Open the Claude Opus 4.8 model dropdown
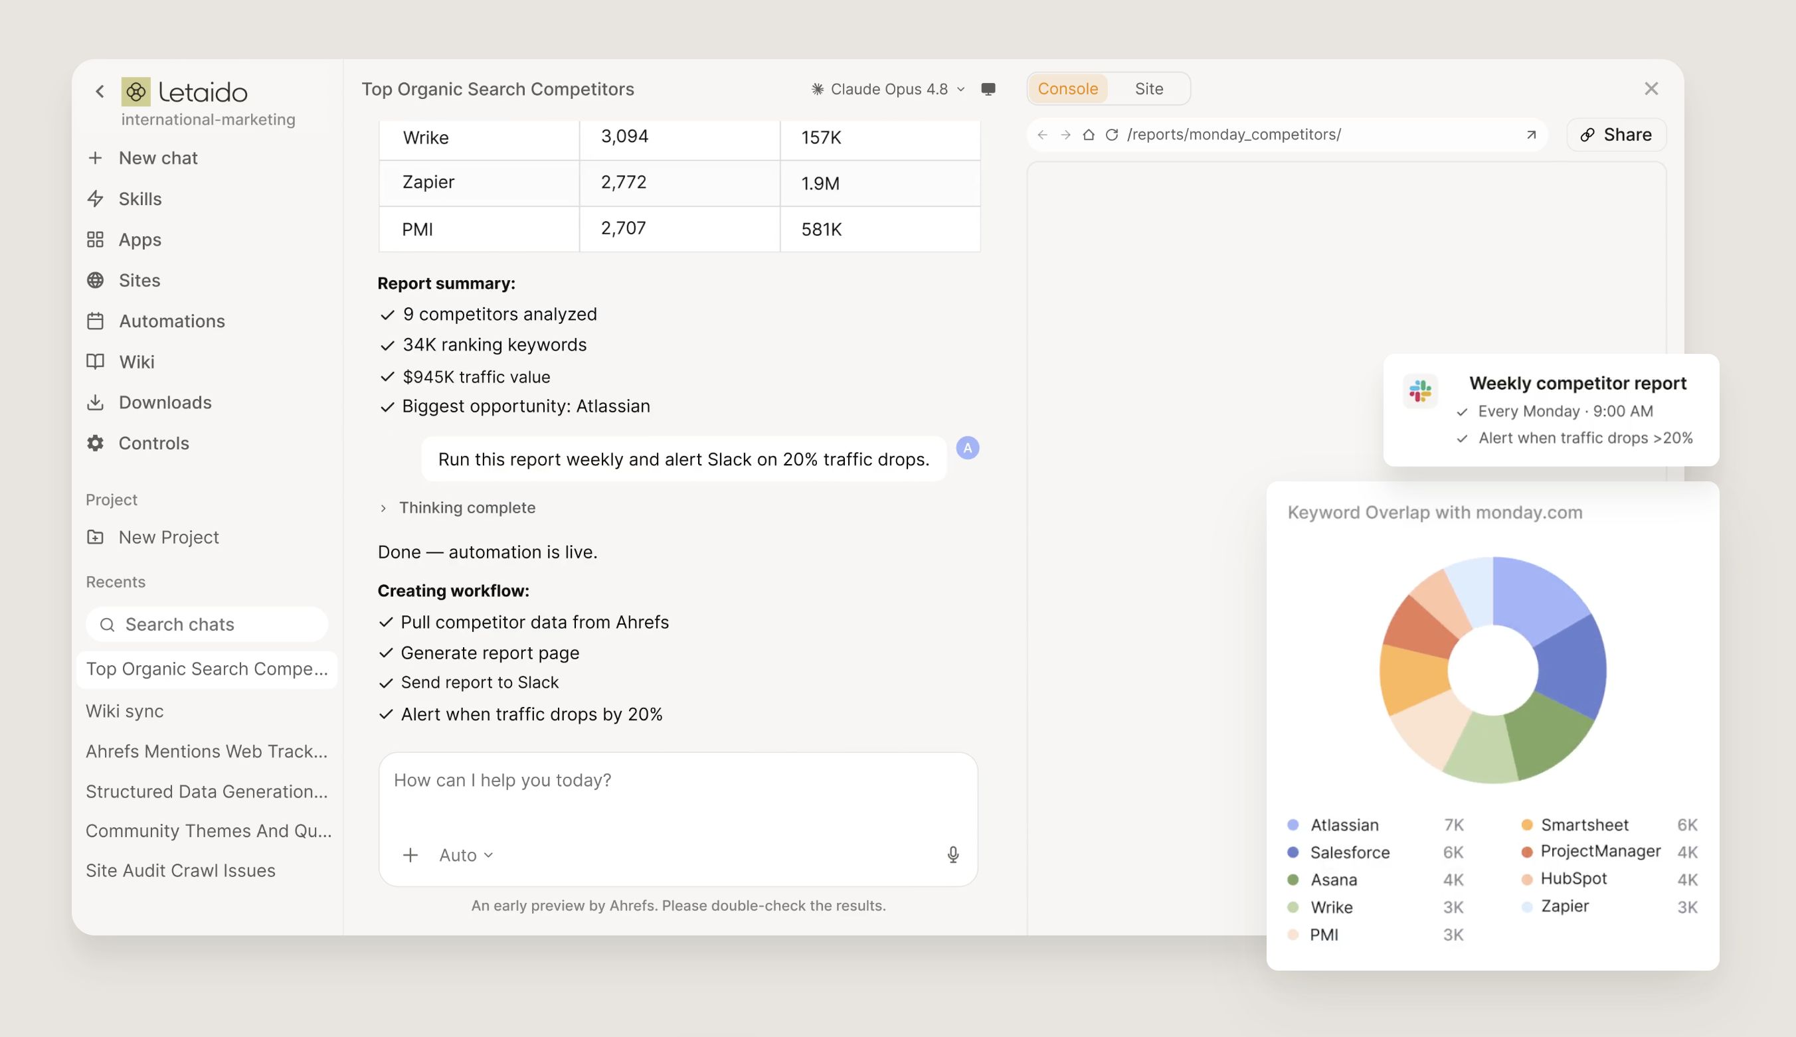The image size is (1796, 1037). [x=887, y=89]
